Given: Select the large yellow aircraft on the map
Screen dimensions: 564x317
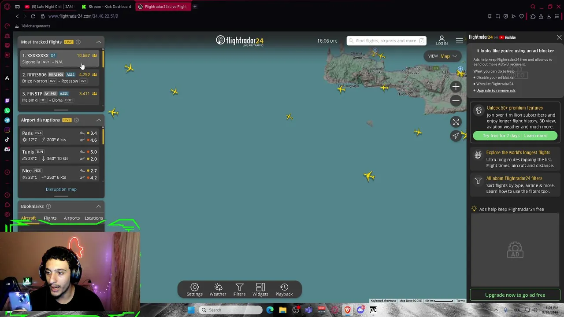Looking at the screenshot, I should [369, 176].
